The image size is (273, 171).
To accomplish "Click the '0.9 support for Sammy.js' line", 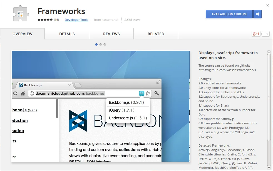I will click(216, 119).
